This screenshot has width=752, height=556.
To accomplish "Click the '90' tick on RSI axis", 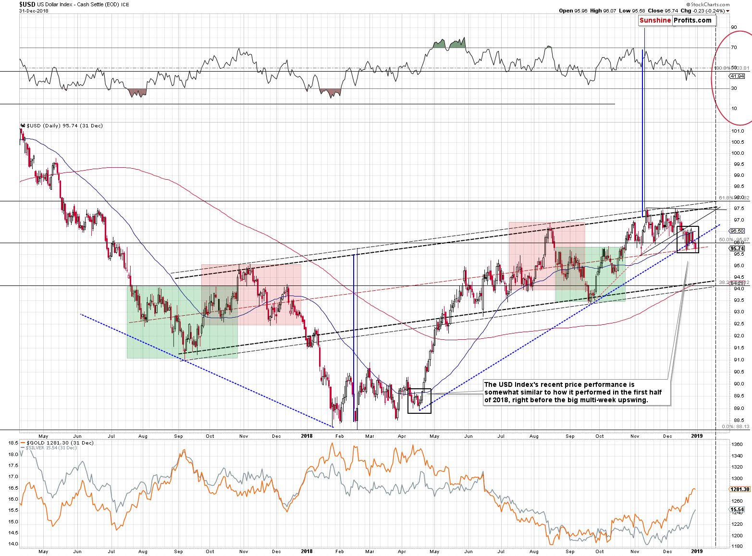I will [734, 27].
